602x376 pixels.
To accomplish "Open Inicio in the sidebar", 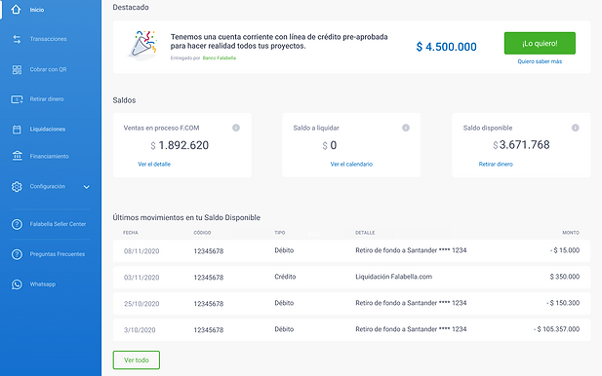I will coord(37,10).
